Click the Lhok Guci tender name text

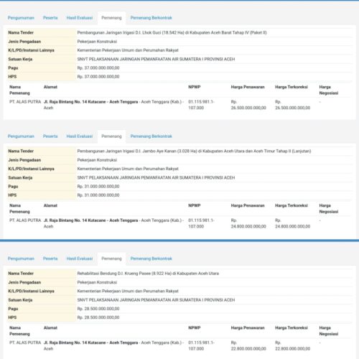point(172,32)
